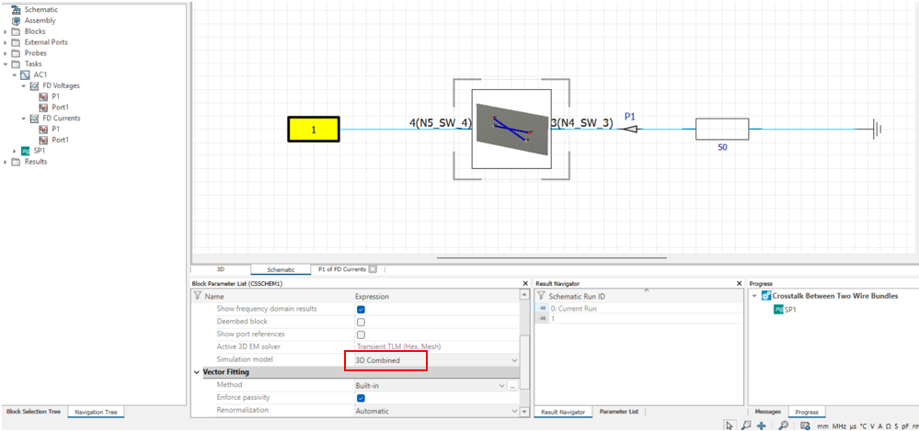Select FD Voltages in the tree
The image size is (919, 431).
[x=61, y=85]
